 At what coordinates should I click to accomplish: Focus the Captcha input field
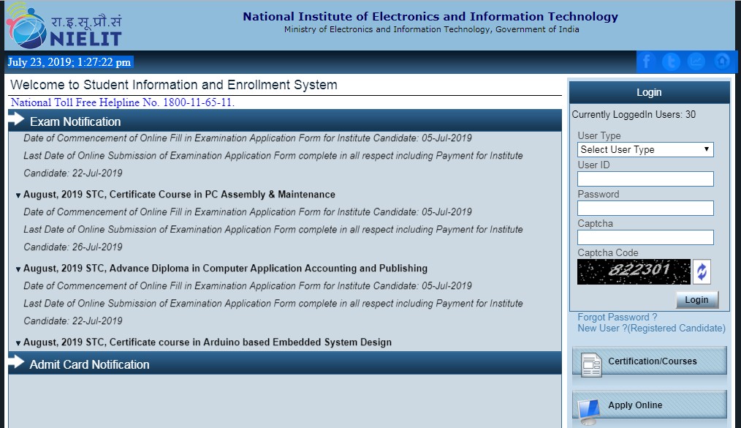(x=645, y=237)
